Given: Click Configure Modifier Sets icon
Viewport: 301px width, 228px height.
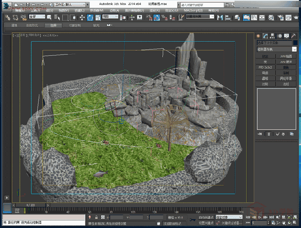Looking at the screenshot, I should click(x=292, y=134).
